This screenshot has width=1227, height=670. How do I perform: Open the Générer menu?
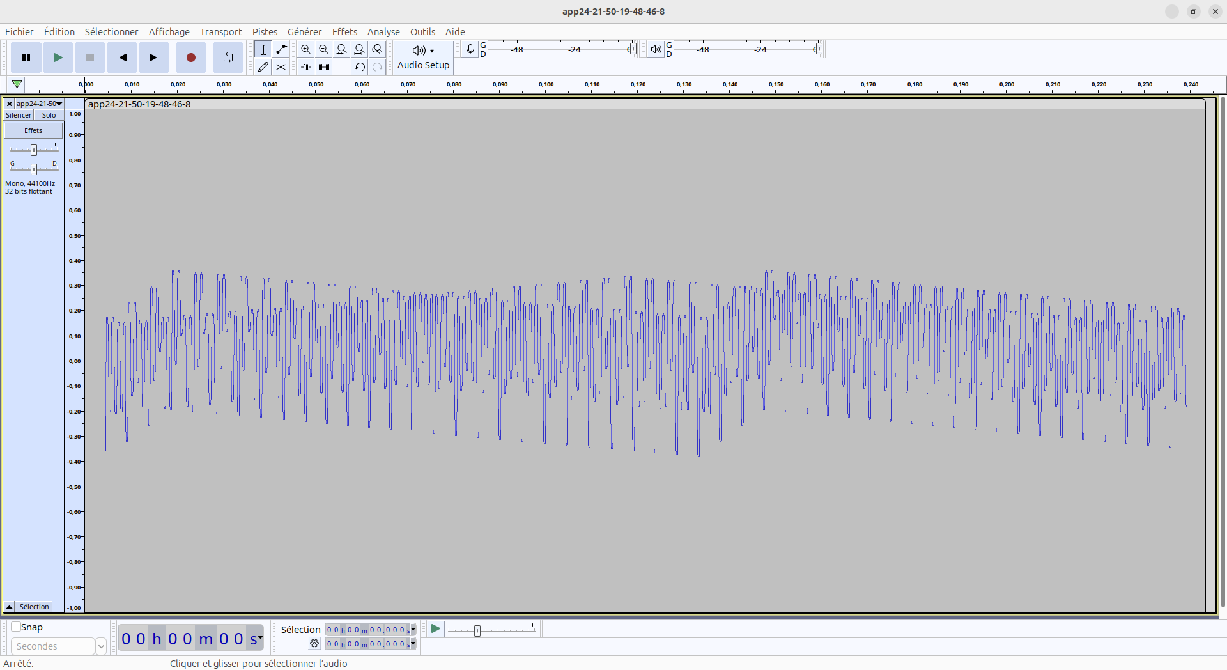tap(304, 32)
